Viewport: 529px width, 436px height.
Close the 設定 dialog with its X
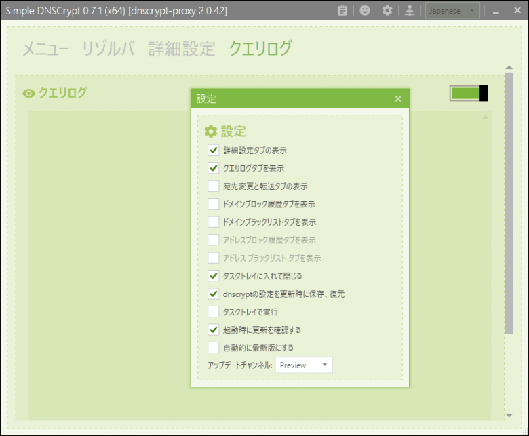point(398,99)
